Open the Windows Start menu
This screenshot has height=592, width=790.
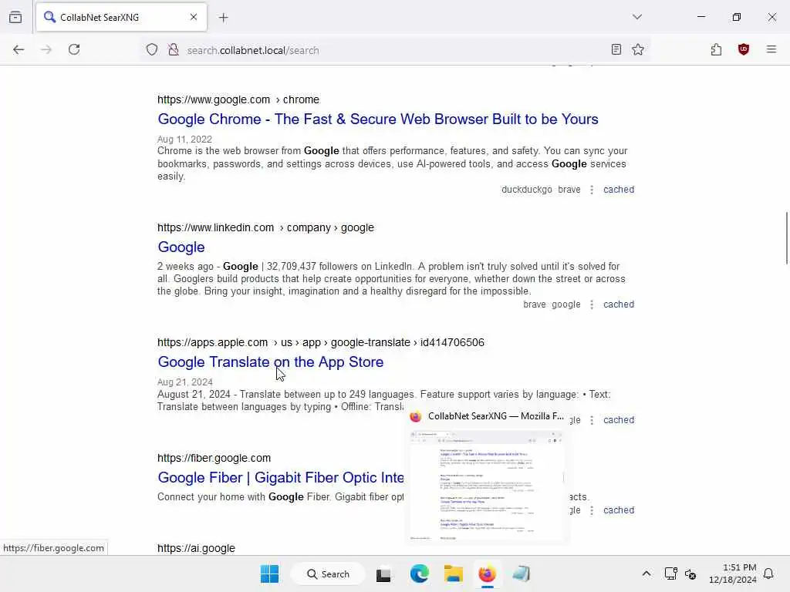click(269, 573)
